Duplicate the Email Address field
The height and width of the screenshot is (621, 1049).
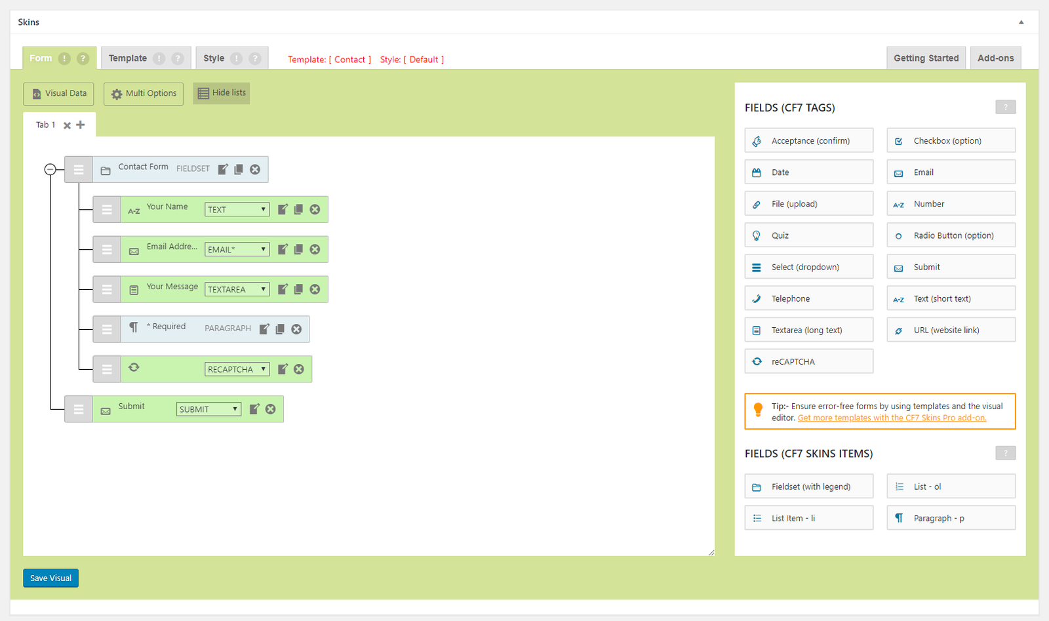click(x=298, y=250)
